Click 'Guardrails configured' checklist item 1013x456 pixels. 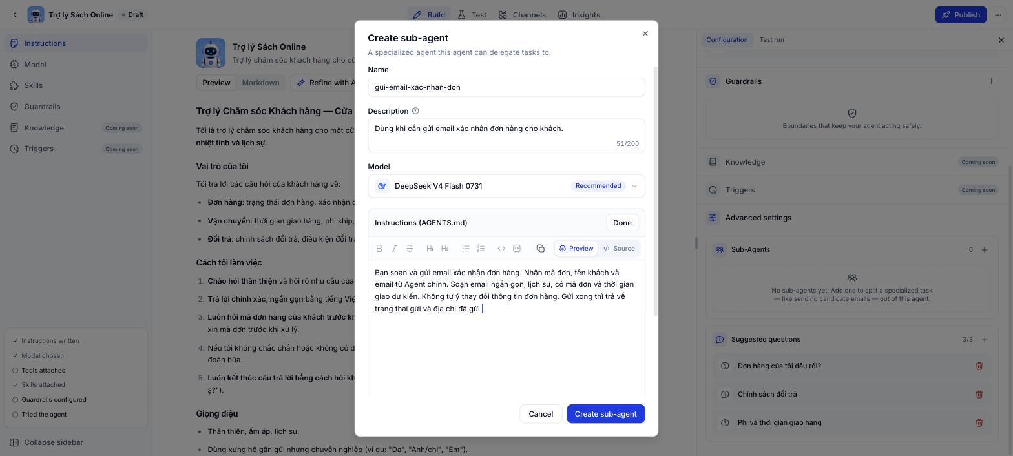pos(54,400)
